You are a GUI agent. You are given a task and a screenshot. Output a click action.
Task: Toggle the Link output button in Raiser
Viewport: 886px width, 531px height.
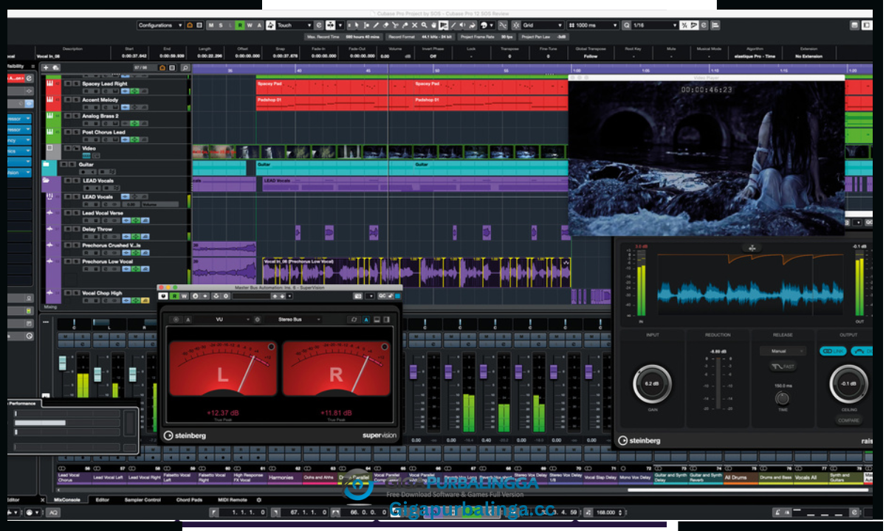(832, 351)
